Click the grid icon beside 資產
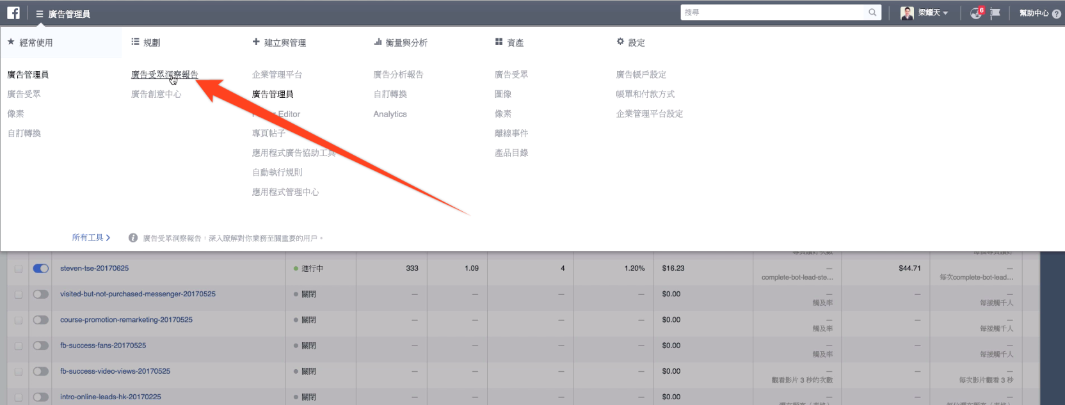1065x405 pixels. [499, 42]
